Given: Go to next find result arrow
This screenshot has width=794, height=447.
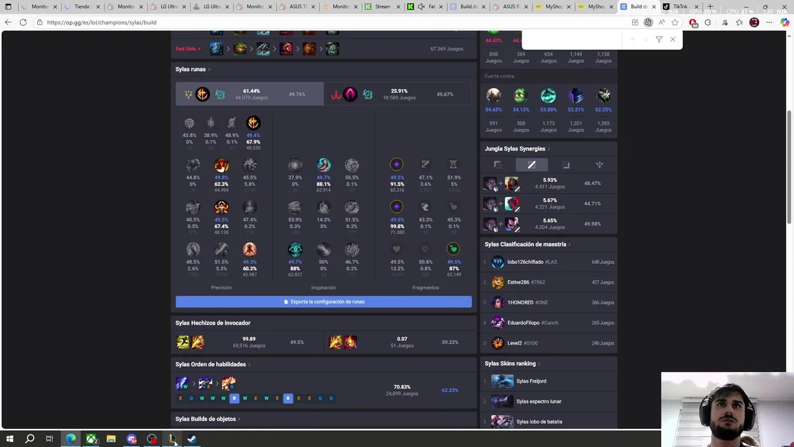Looking at the screenshot, I should (x=645, y=40).
